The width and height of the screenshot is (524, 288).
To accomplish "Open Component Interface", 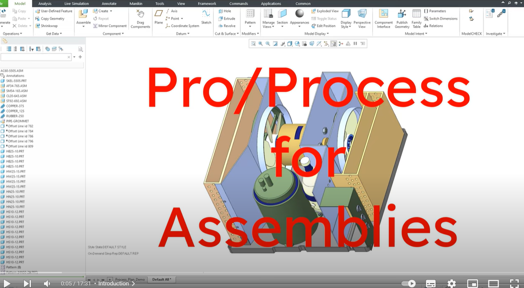I will [x=383, y=18].
